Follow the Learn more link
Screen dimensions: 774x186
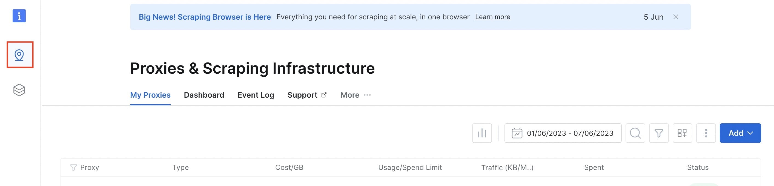492,17
